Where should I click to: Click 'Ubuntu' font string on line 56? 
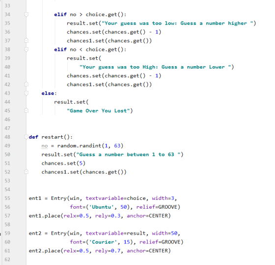pos(101,207)
